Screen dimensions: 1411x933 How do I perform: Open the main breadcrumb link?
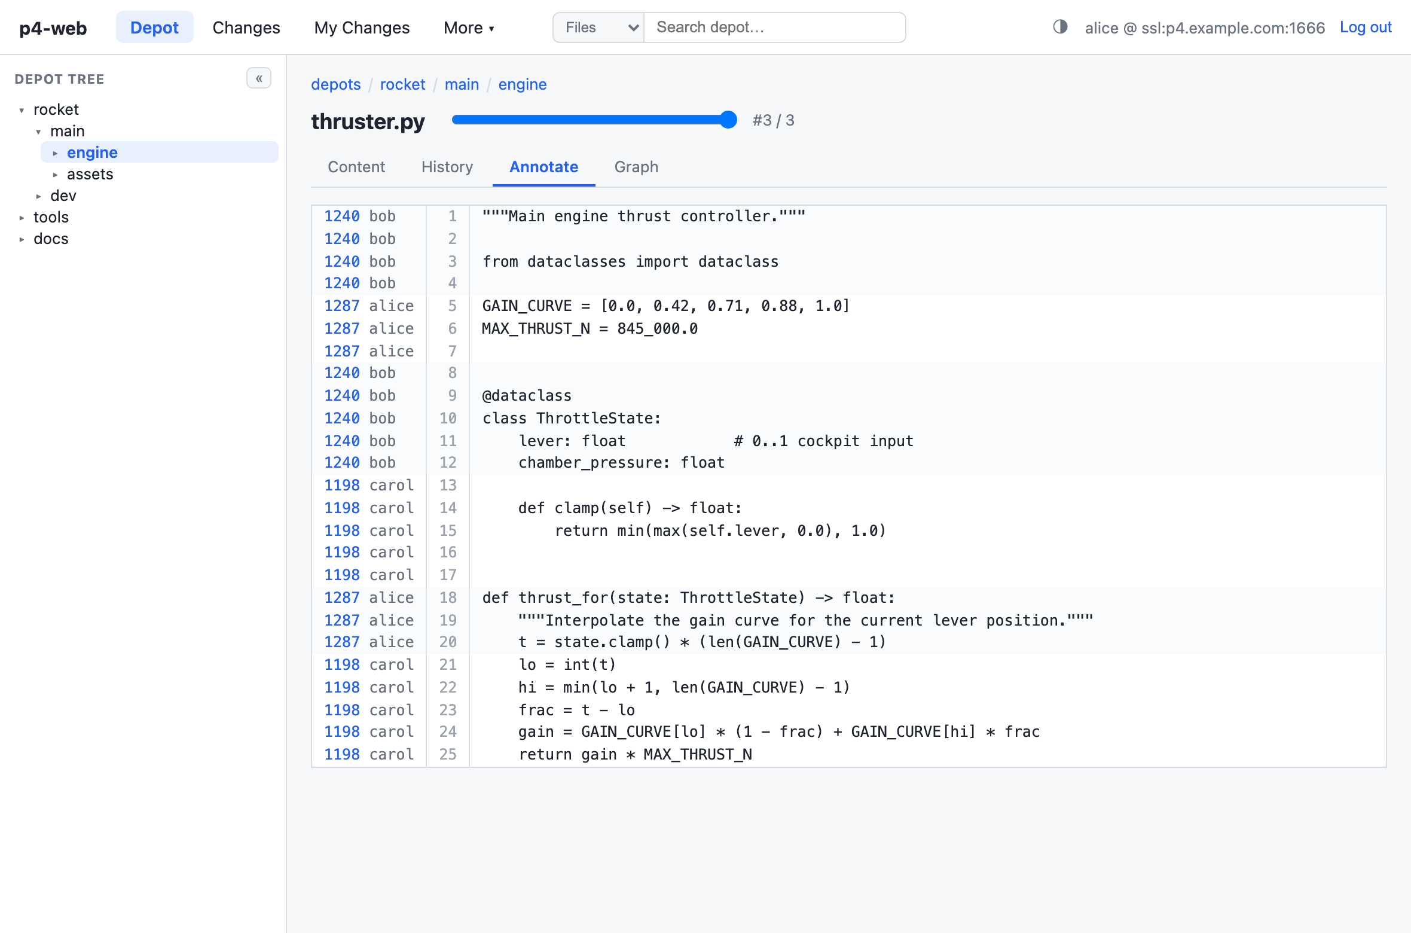click(462, 84)
